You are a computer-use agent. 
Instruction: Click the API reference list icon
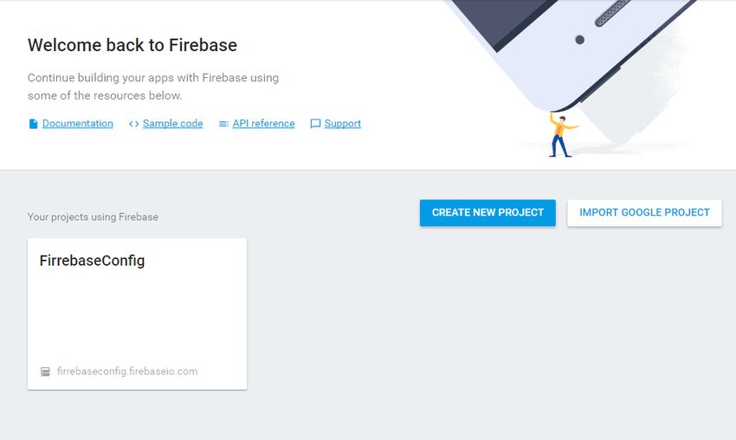223,124
